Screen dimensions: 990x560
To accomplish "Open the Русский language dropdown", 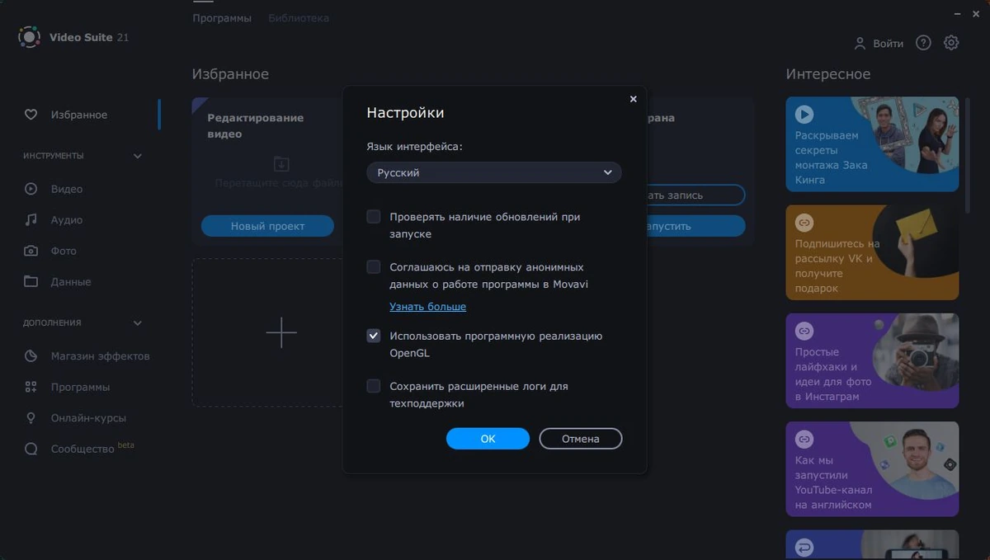I will pos(494,172).
